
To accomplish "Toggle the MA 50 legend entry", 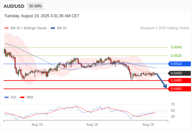I will pyautogui.click(x=59, y=28).
